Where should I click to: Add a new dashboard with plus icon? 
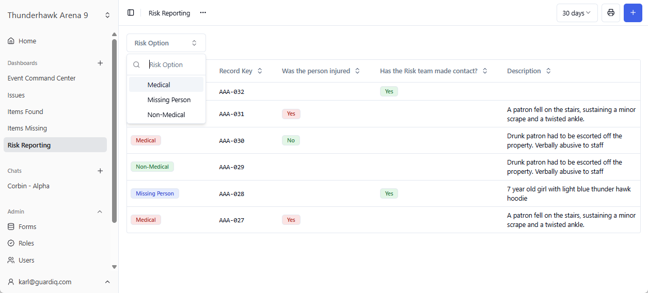click(100, 63)
